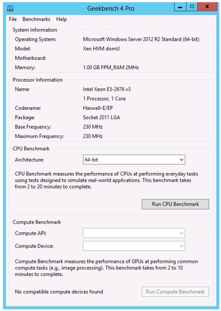Viewport: 221px width, 311px height.
Task: Click the 'Base Frequency:' label
Action: (33, 127)
